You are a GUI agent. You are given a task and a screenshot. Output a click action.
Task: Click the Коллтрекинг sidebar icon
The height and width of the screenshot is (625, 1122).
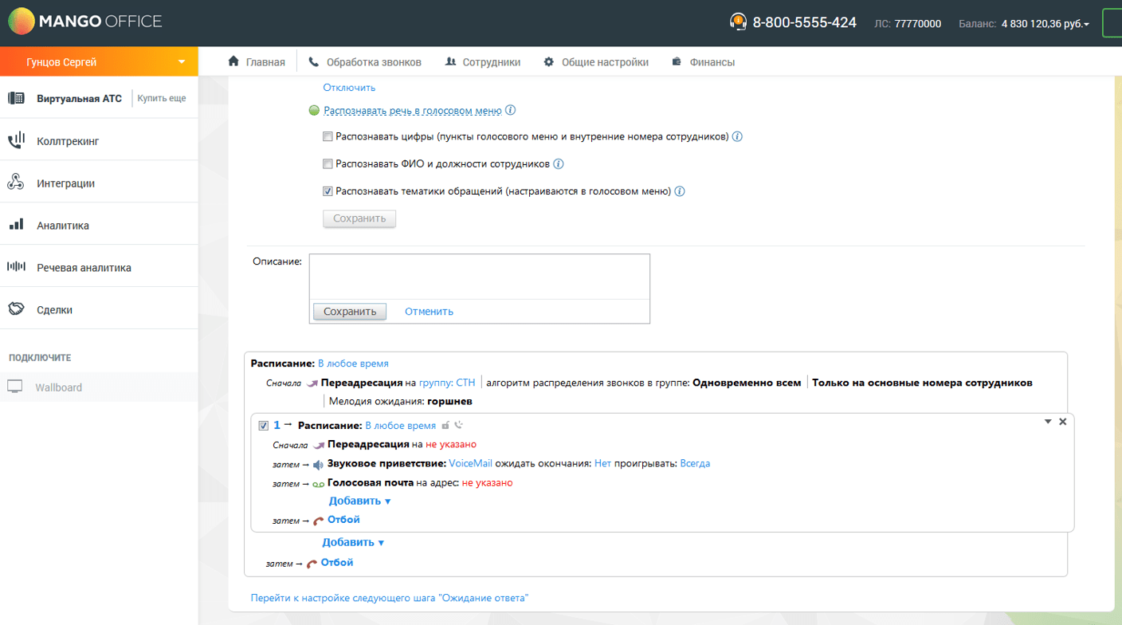tap(16, 141)
